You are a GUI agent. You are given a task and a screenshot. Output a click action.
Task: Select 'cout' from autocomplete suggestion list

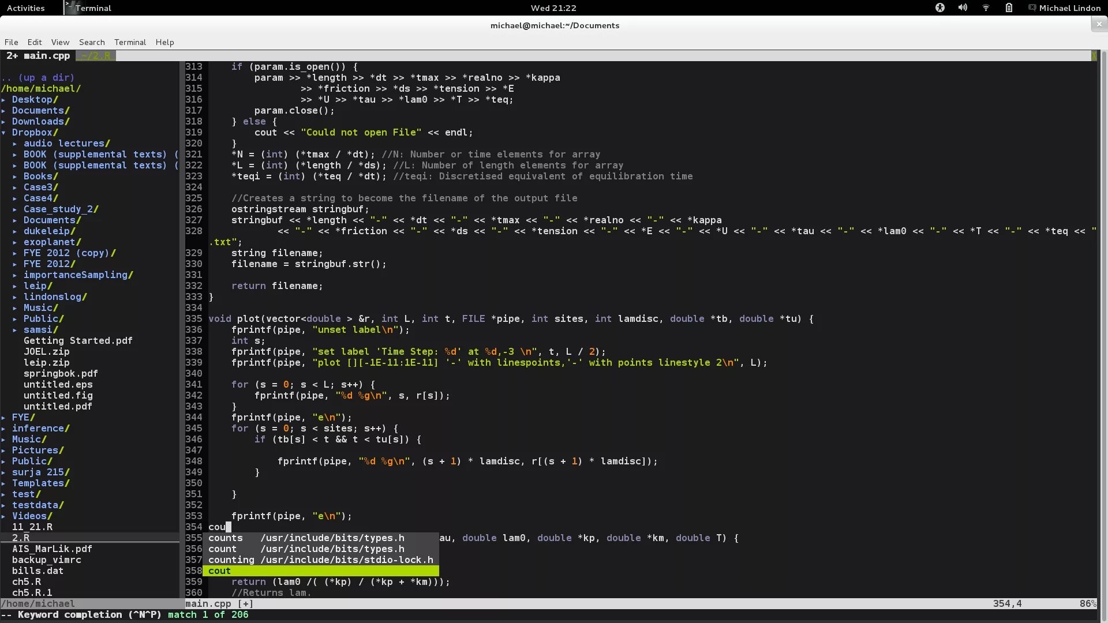tap(219, 571)
